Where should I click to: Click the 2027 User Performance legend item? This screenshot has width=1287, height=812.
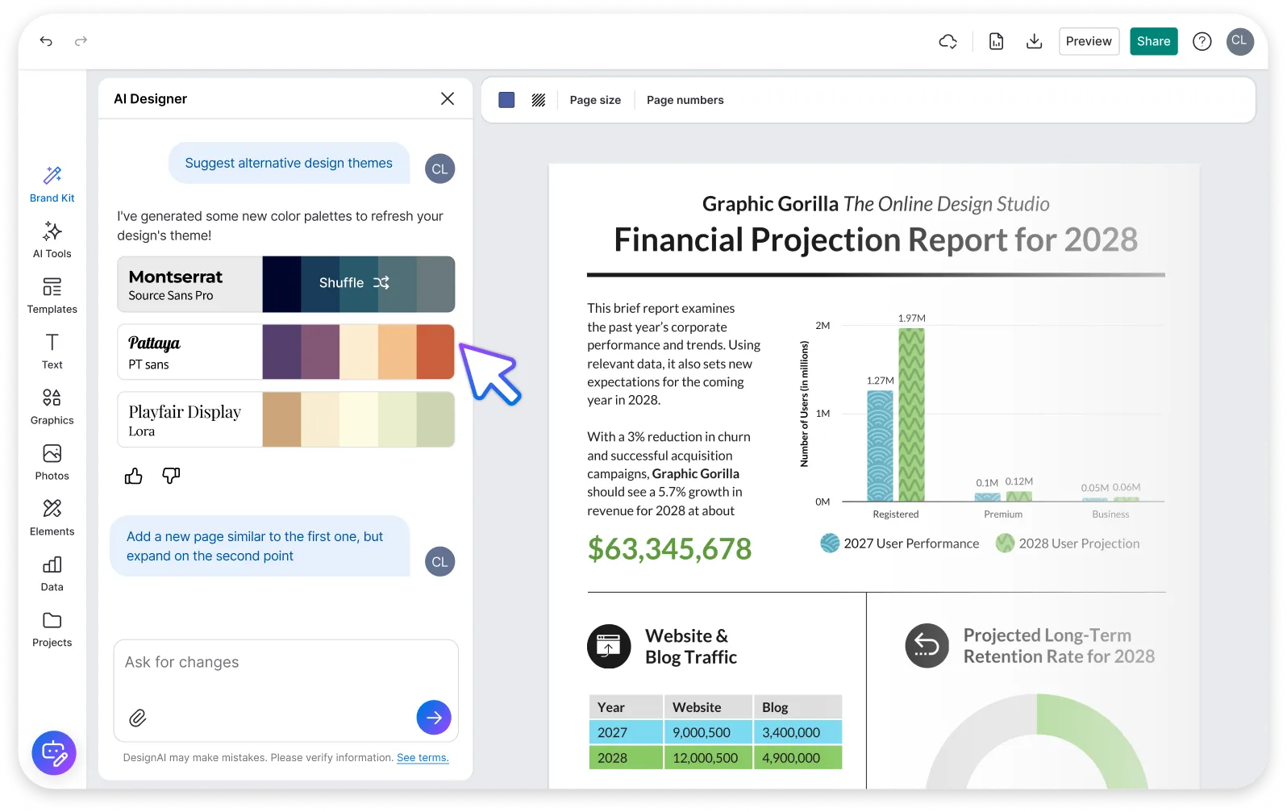pos(900,543)
